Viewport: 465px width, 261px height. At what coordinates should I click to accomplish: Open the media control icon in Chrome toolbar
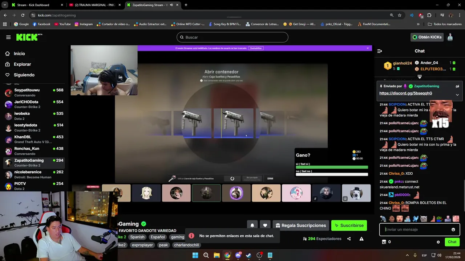point(442,15)
